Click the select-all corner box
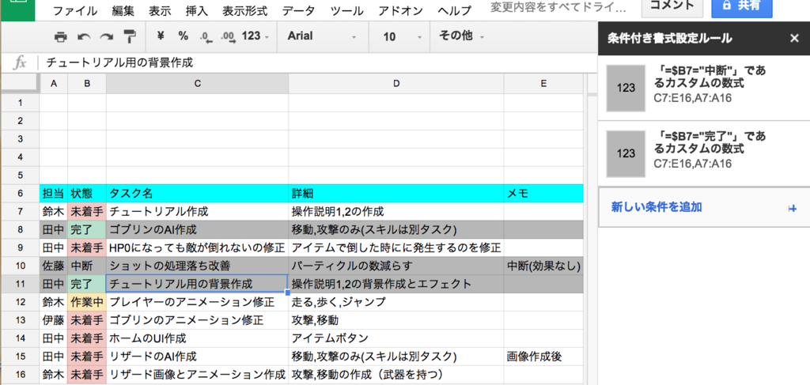 point(20,84)
